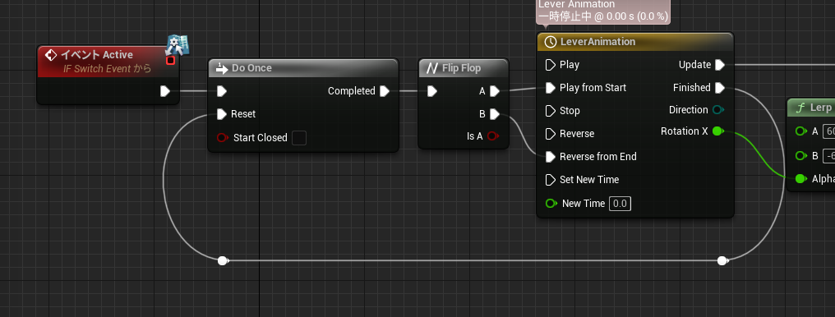
Task: Click the Lerp A input pin
Action: pos(800,131)
